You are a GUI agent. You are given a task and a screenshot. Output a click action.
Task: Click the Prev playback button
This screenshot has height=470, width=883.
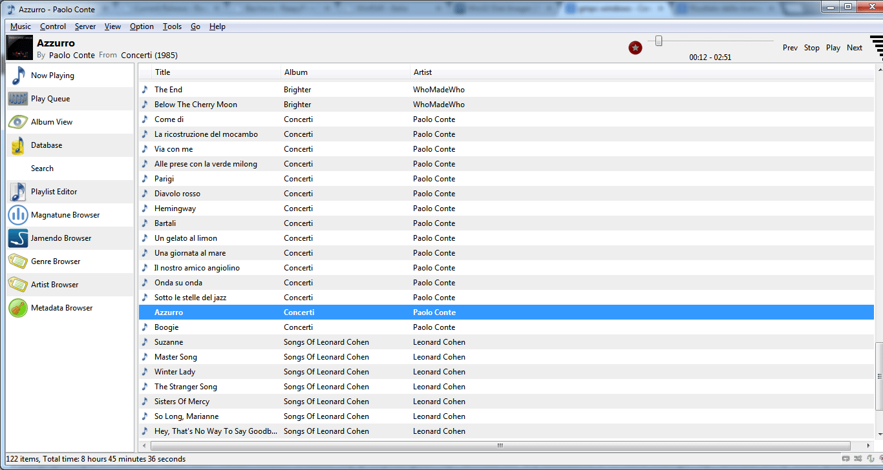click(790, 48)
